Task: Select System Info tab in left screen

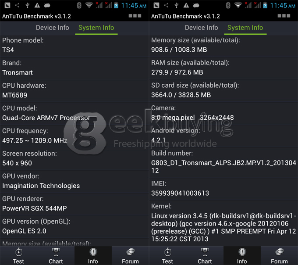Action: [96, 28]
